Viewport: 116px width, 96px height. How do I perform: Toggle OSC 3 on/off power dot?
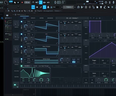[x=21, y=46]
